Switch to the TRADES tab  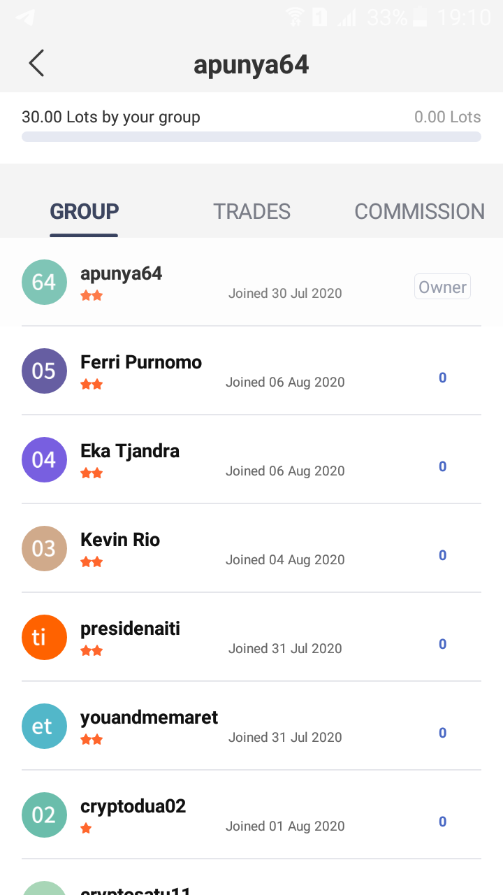click(251, 211)
